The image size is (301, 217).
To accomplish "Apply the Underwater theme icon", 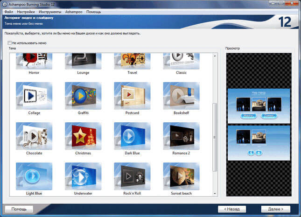I will (x=83, y=176).
